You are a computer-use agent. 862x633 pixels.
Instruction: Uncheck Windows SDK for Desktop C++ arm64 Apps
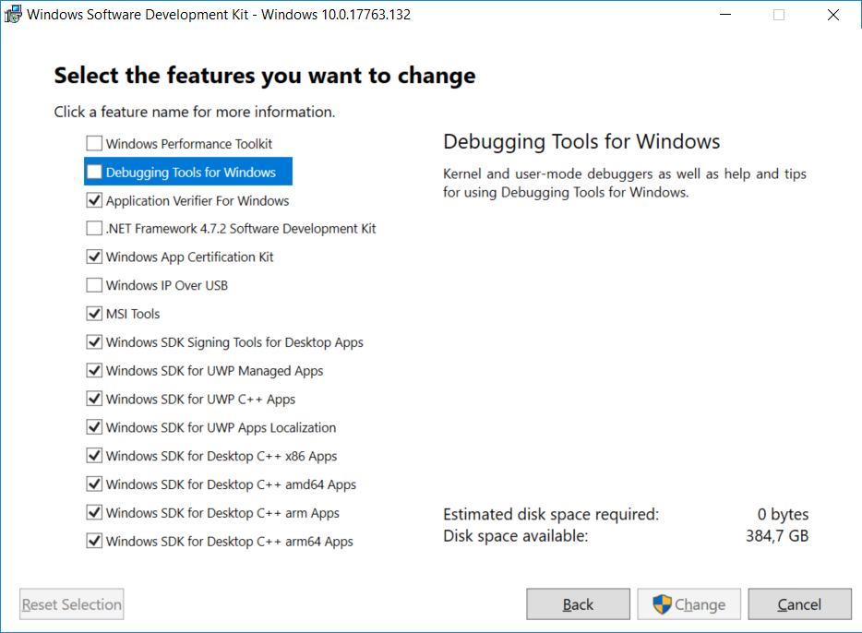click(x=94, y=542)
